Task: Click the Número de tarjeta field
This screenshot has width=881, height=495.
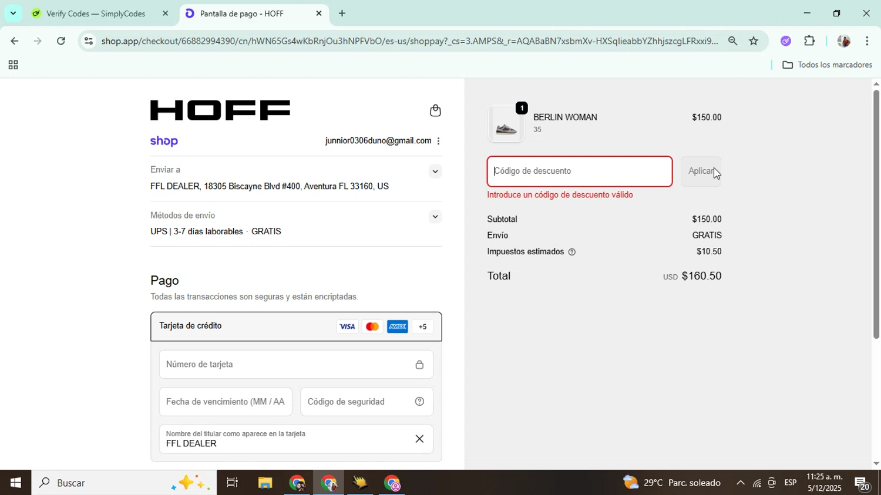Action: click(296, 365)
